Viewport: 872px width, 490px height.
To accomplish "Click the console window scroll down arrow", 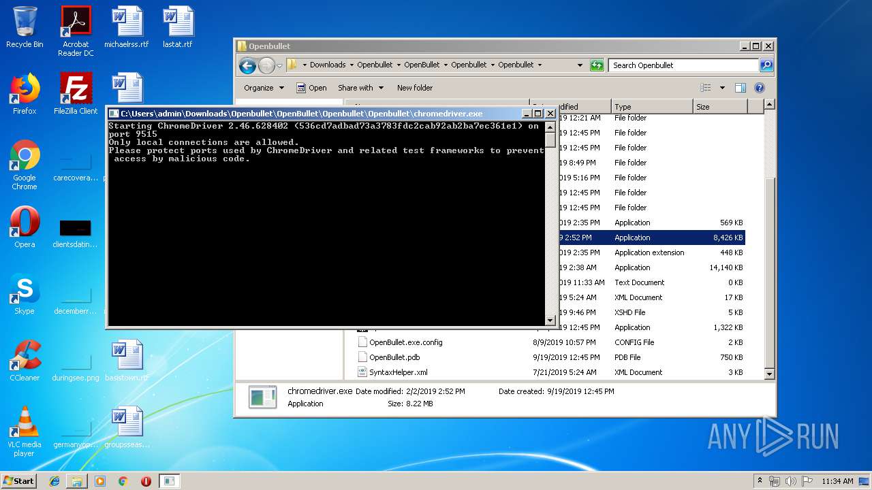I will (550, 320).
